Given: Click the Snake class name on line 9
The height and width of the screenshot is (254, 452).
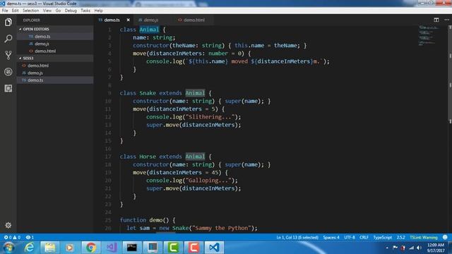Looking at the screenshot, I should point(148,93).
